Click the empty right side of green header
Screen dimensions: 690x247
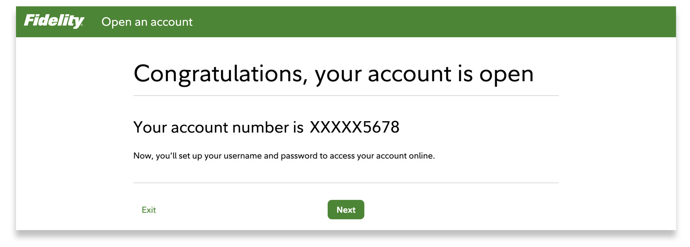(505, 22)
